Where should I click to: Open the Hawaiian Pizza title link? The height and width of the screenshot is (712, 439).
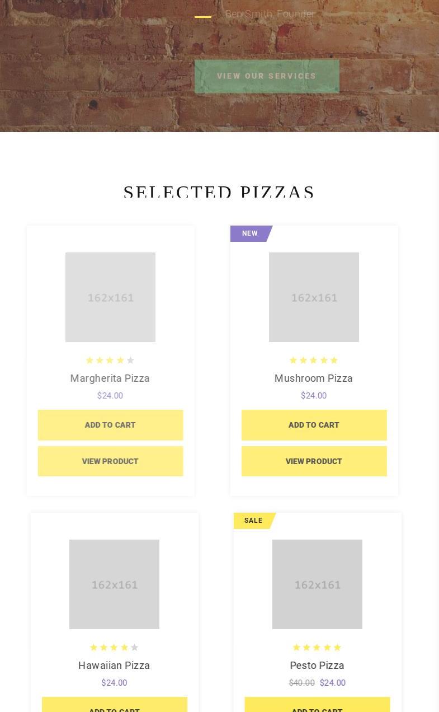coord(114,666)
